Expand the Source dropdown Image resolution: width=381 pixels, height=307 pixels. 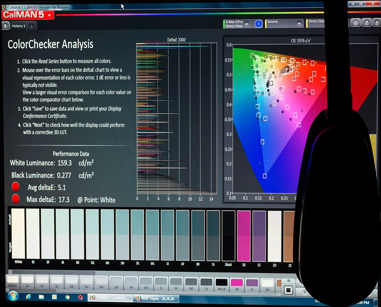pyautogui.click(x=299, y=23)
